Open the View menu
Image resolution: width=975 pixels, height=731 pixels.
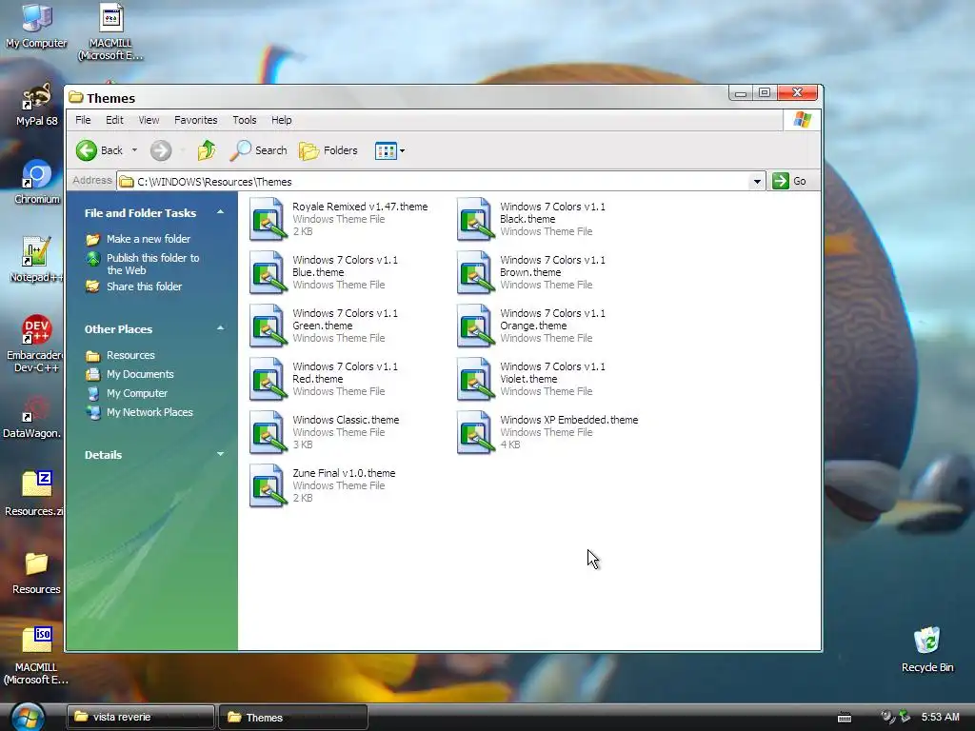click(x=149, y=120)
